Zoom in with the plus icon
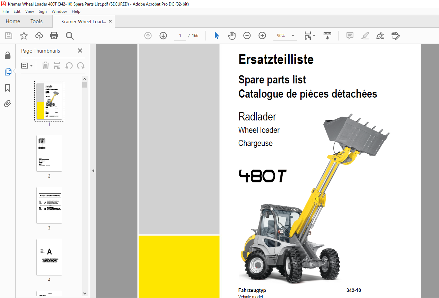This screenshot has height=298, width=439. point(262,36)
